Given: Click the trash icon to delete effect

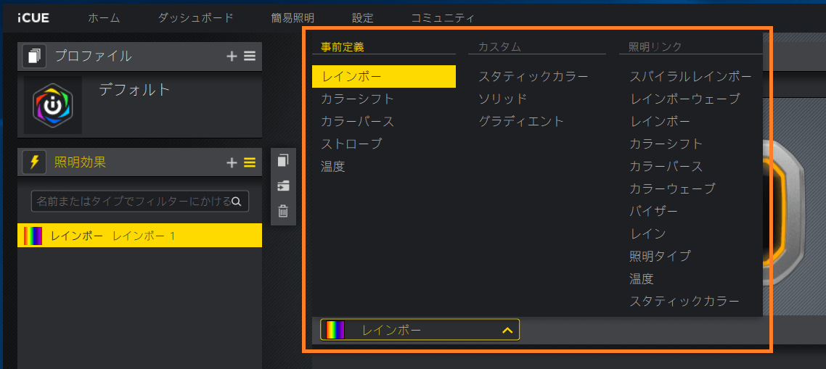Looking at the screenshot, I should click(283, 212).
